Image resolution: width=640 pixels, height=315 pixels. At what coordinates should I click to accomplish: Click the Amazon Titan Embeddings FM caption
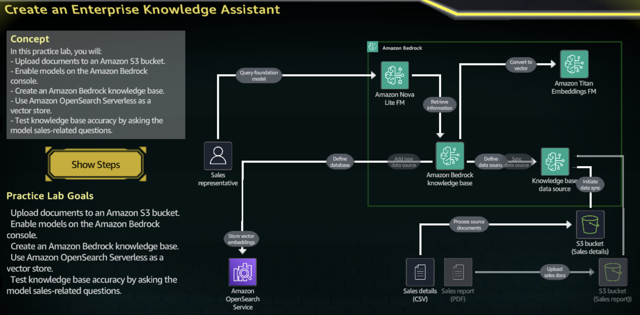574,87
